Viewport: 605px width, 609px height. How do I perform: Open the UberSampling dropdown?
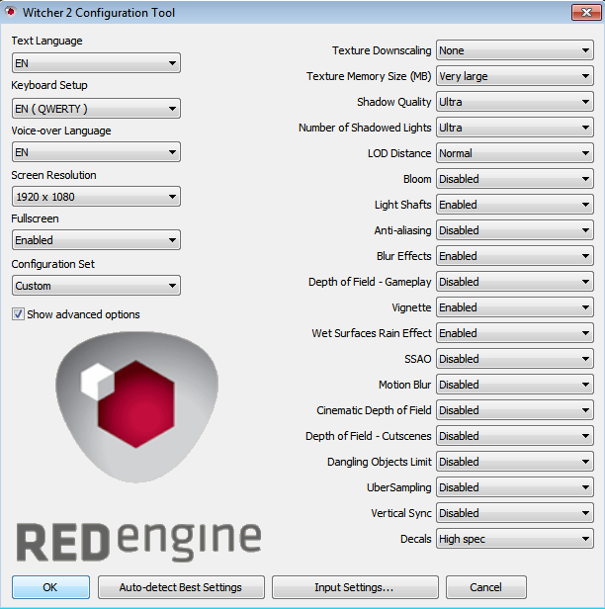pos(515,486)
